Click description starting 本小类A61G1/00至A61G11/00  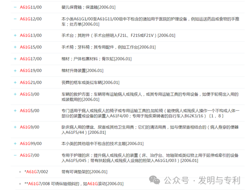click(151, 21)
